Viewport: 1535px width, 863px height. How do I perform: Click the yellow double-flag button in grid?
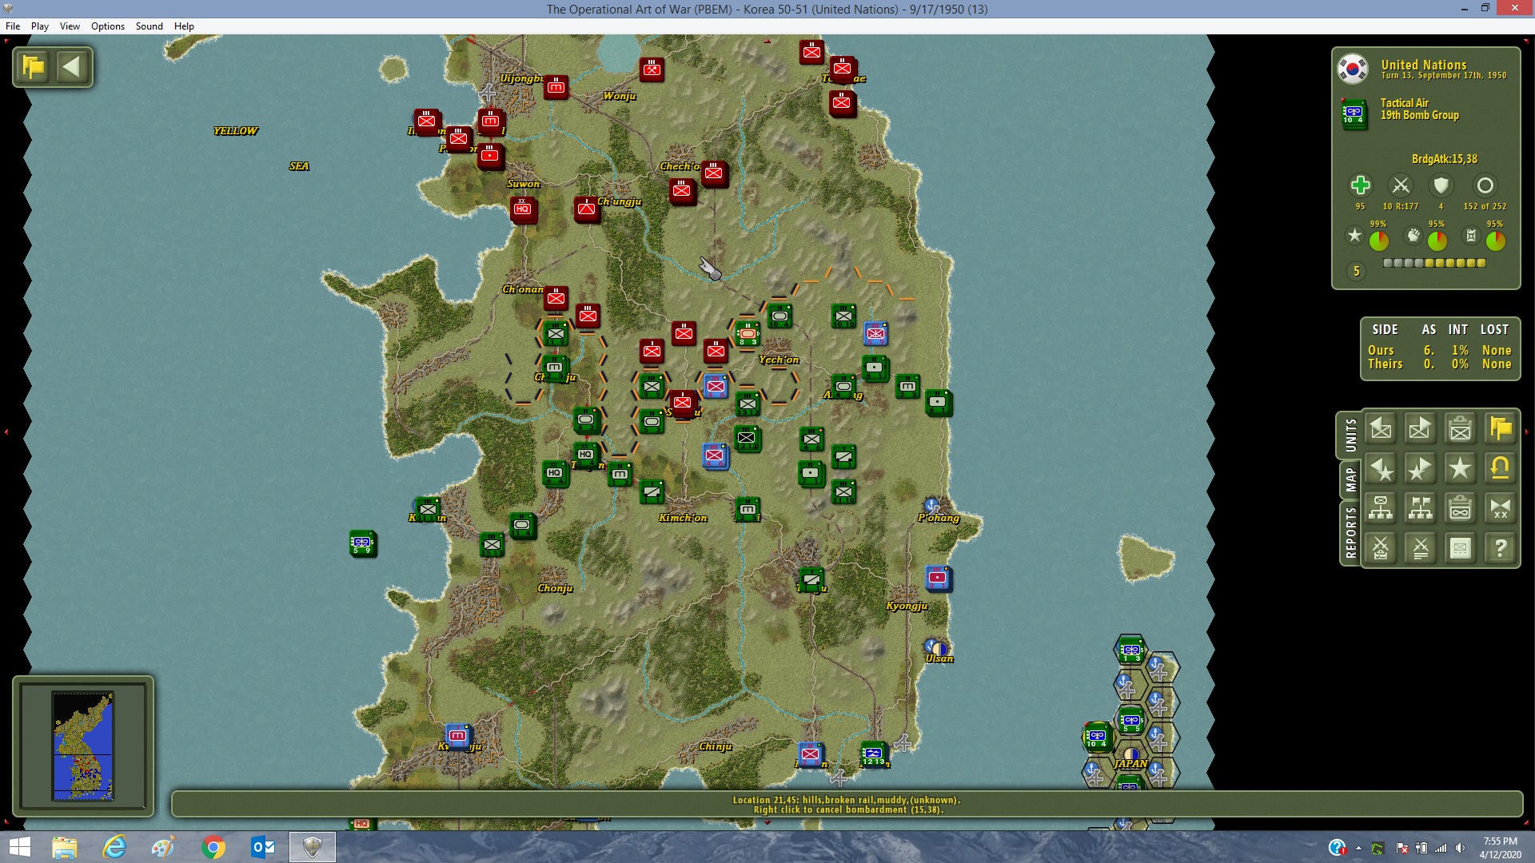tap(1501, 429)
